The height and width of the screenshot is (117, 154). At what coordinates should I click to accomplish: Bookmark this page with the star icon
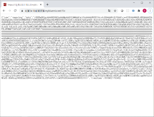tap(115, 11)
